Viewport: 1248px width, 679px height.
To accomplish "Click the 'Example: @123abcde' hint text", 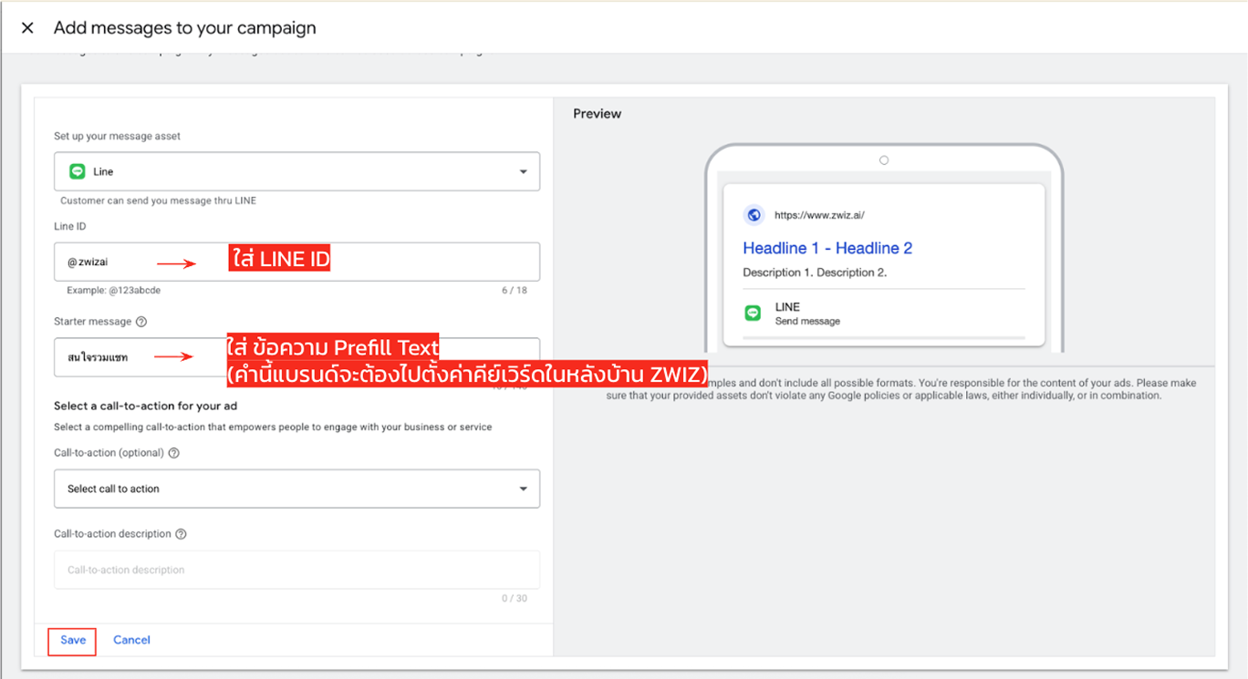I will point(113,291).
